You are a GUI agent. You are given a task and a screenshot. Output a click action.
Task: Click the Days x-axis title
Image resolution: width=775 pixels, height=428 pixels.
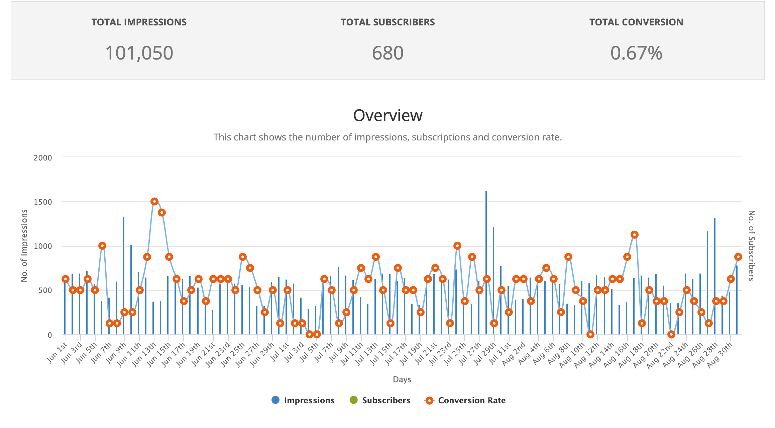pyautogui.click(x=402, y=379)
